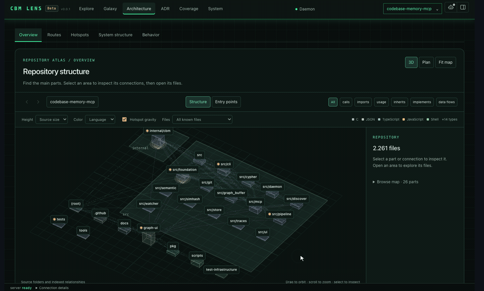Choose the src/daemon node on the map
This screenshot has height=291, width=484.
pyautogui.click(x=272, y=187)
